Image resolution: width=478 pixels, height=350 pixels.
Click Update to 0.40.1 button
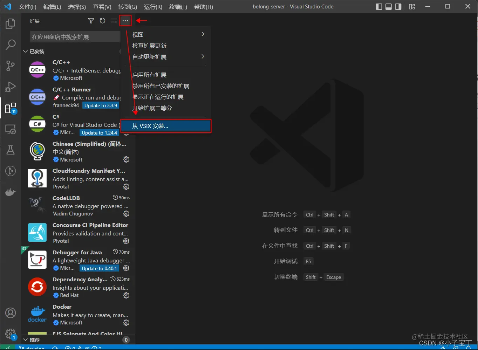[100, 268]
